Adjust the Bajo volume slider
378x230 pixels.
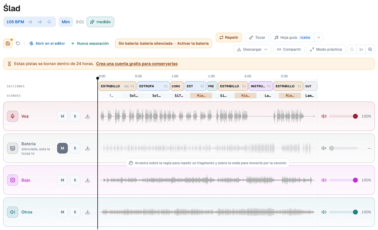tap(343, 180)
